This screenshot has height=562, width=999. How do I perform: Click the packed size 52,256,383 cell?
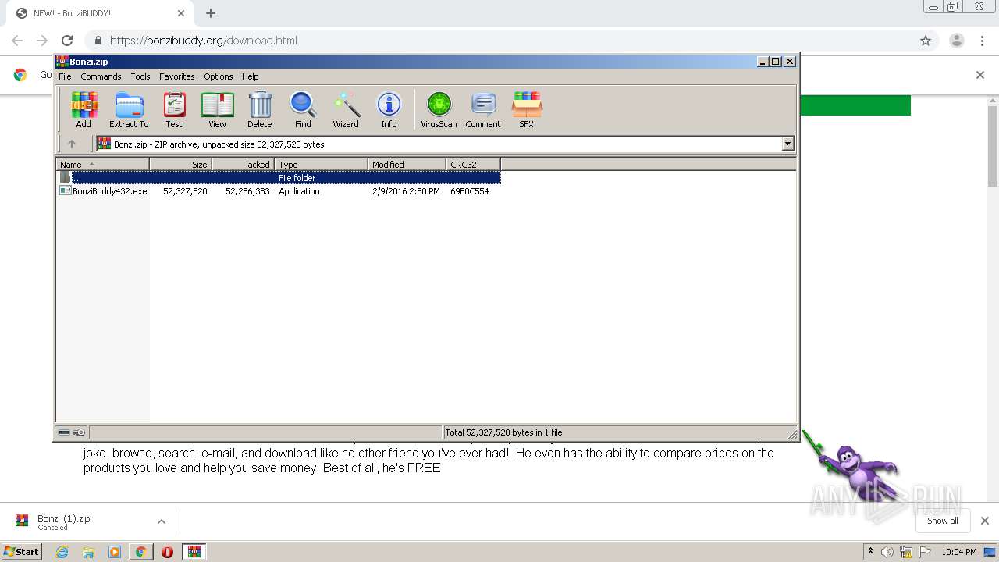coord(247,191)
